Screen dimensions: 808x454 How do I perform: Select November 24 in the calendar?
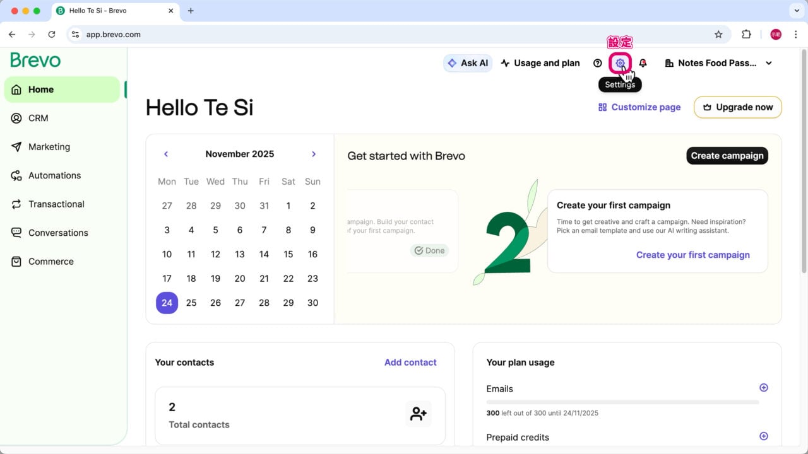167,303
